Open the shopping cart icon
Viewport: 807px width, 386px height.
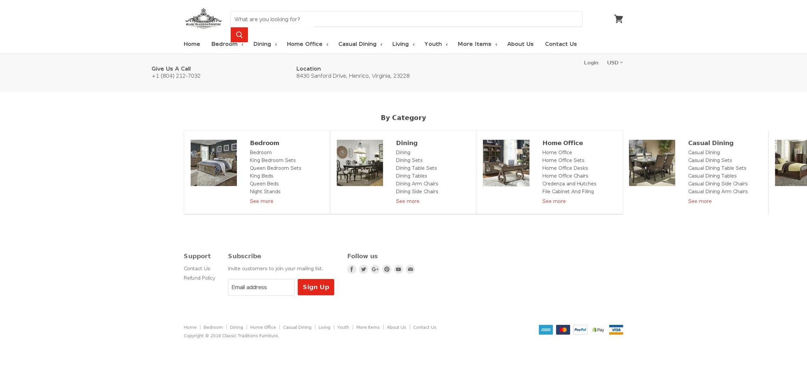[618, 19]
